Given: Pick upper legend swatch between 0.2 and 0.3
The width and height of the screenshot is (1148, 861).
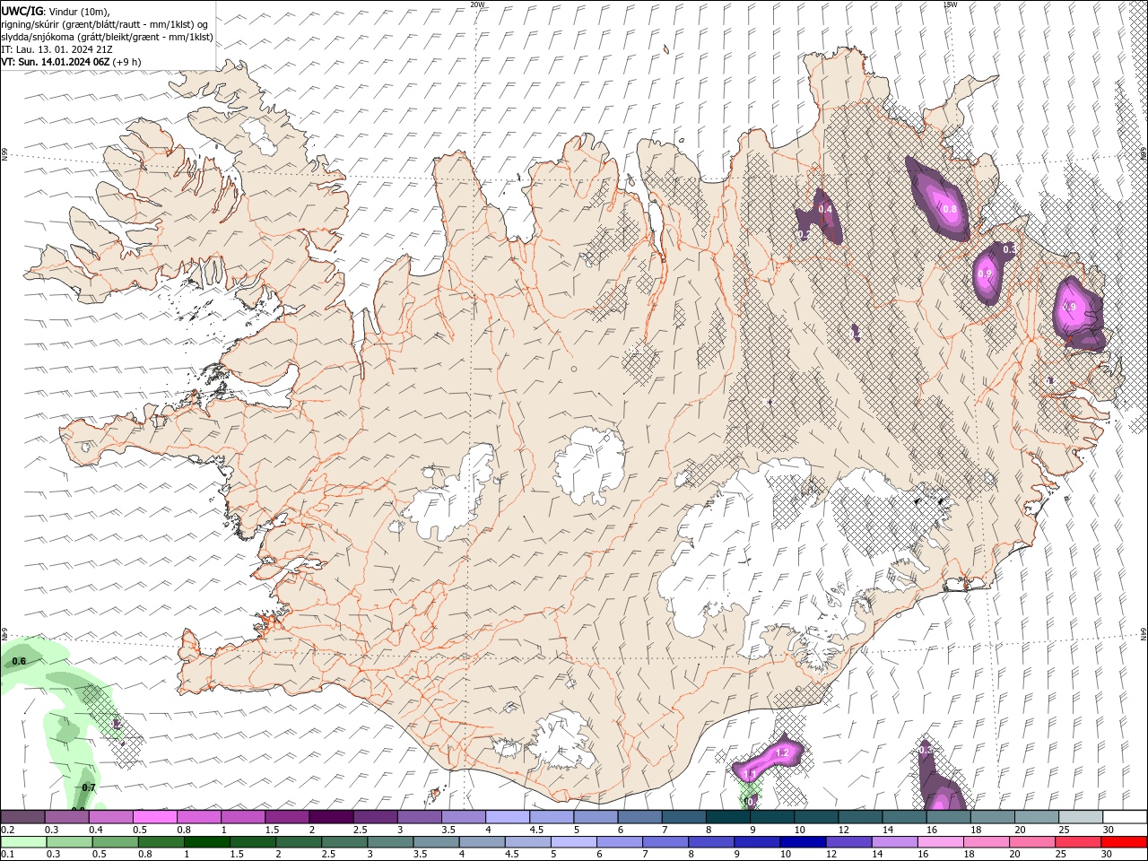Looking at the screenshot, I should [x=23, y=816].
